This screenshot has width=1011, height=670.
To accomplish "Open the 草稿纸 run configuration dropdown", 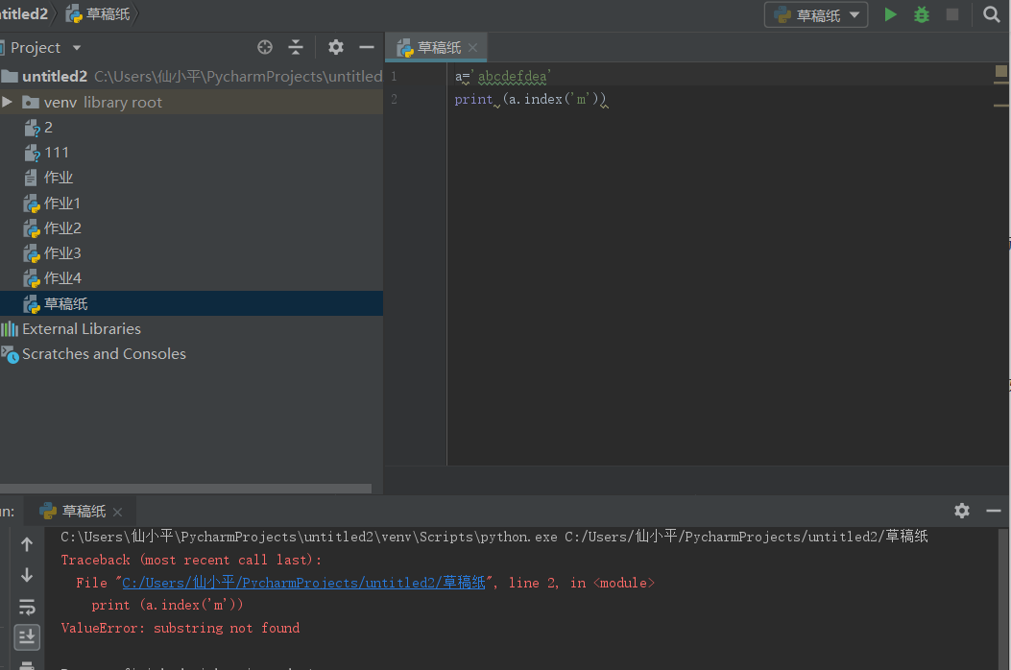I will tap(816, 14).
